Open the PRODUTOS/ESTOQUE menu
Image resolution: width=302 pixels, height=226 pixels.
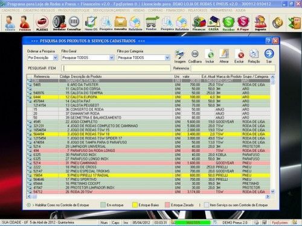[74, 10]
